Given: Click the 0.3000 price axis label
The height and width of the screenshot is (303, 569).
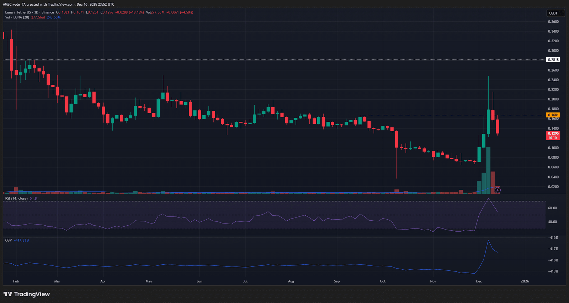Looking at the screenshot, I should [553, 51].
